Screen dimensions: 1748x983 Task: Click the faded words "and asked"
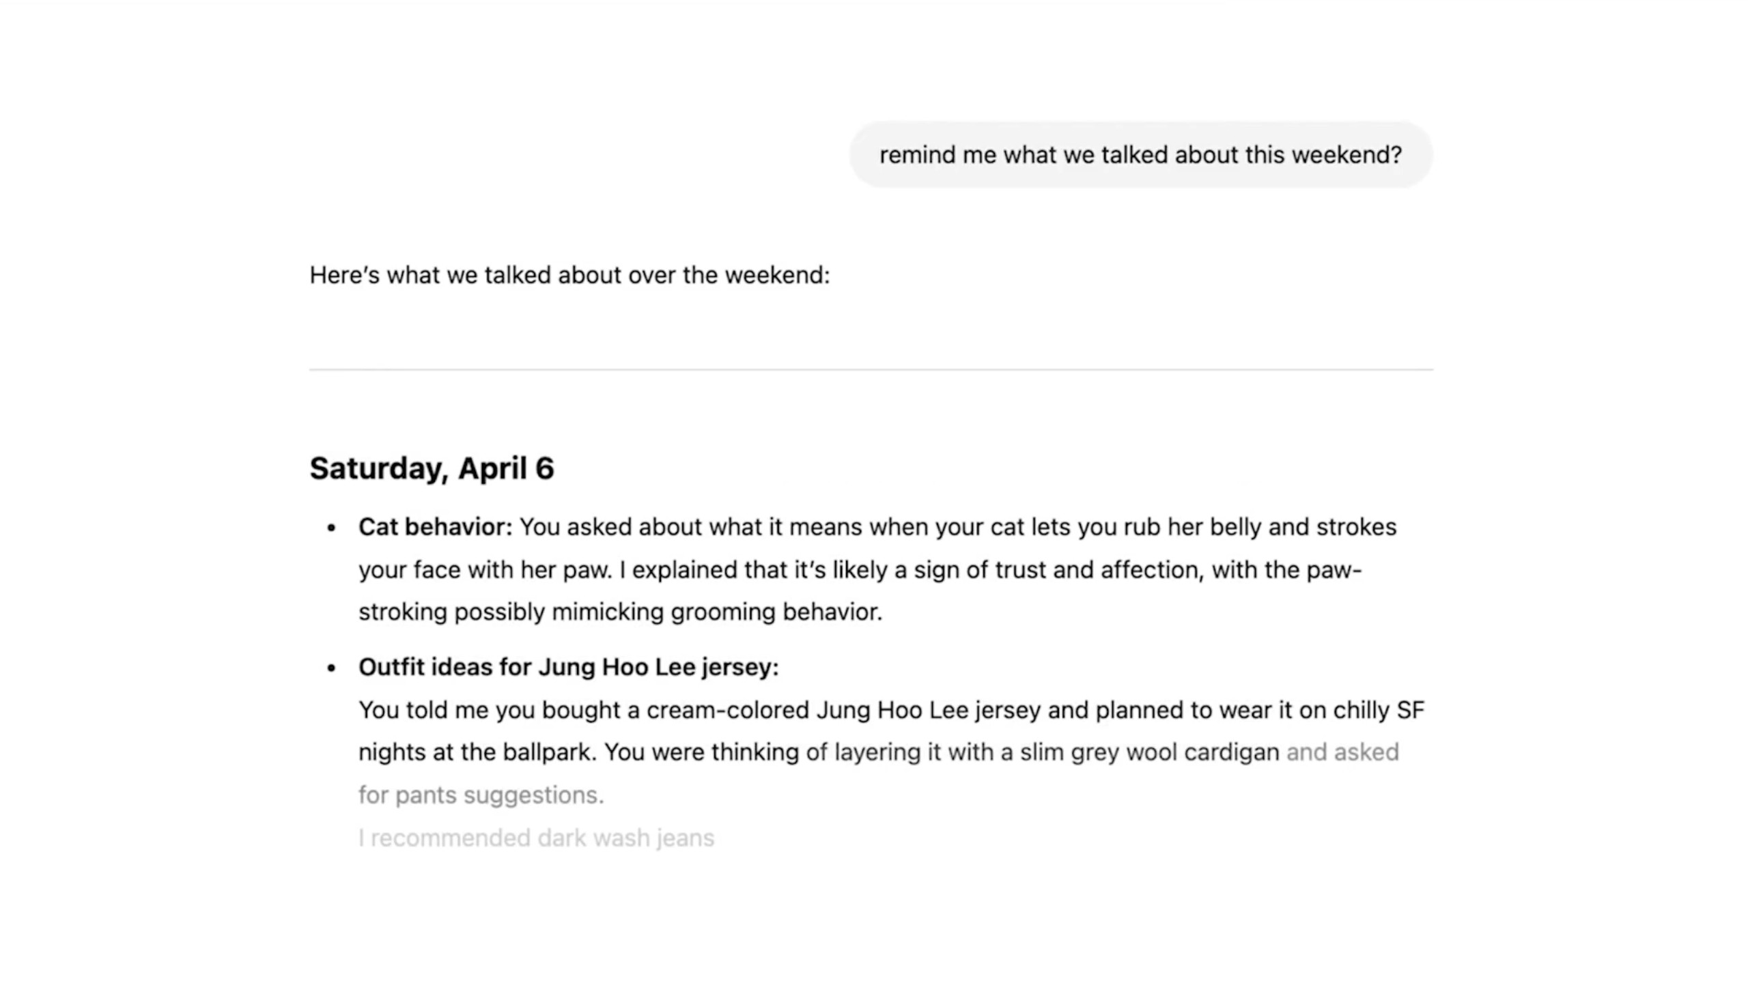[1342, 752]
